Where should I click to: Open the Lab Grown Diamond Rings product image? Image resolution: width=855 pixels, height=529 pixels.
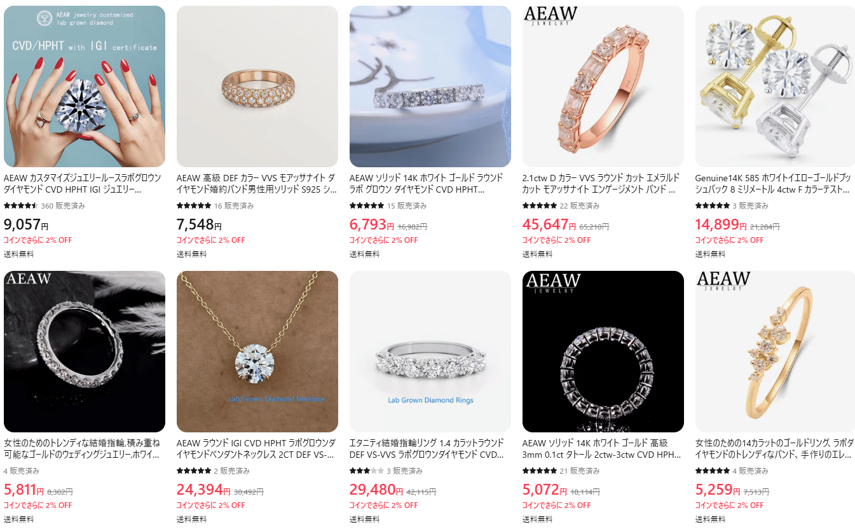pos(430,352)
